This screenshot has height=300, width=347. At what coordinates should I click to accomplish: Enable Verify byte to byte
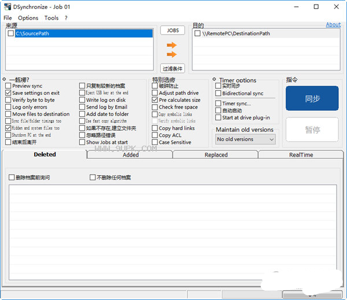[8, 100]
